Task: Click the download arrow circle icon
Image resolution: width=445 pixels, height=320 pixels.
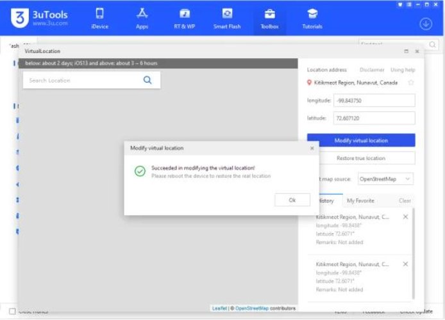Action: point(426,24)
